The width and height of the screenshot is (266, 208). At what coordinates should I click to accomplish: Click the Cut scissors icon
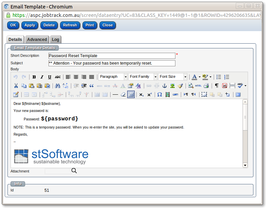pyautogui.click(x=16, y=86)
